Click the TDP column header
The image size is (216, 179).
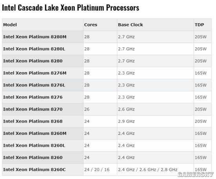click(199, 25)
